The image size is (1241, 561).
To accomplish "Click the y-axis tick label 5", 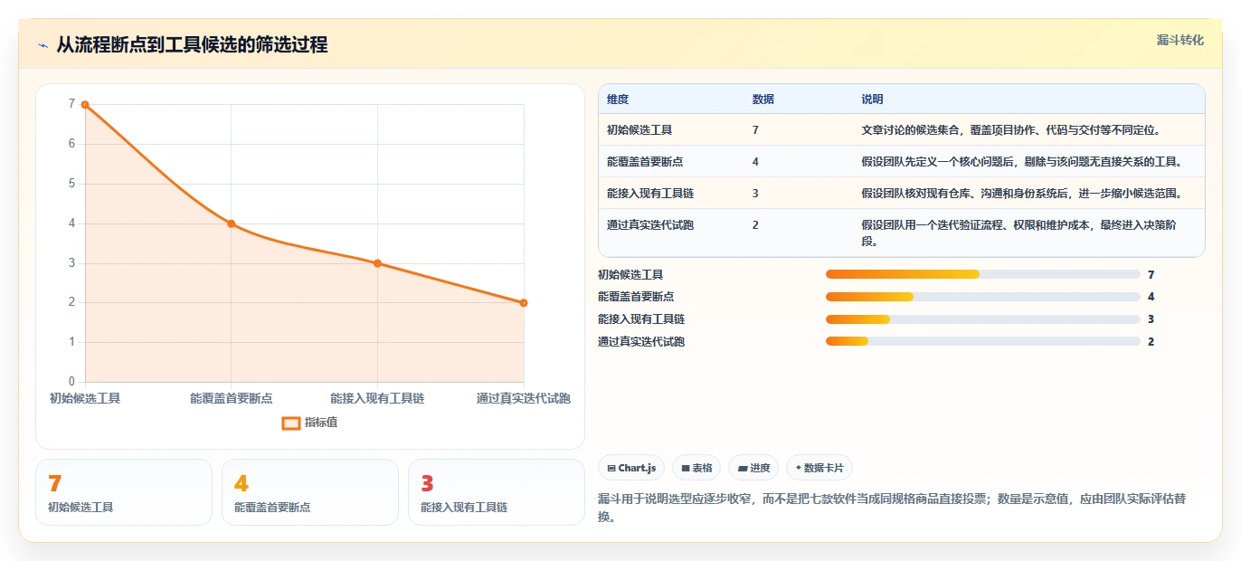I will pos(71,184).
